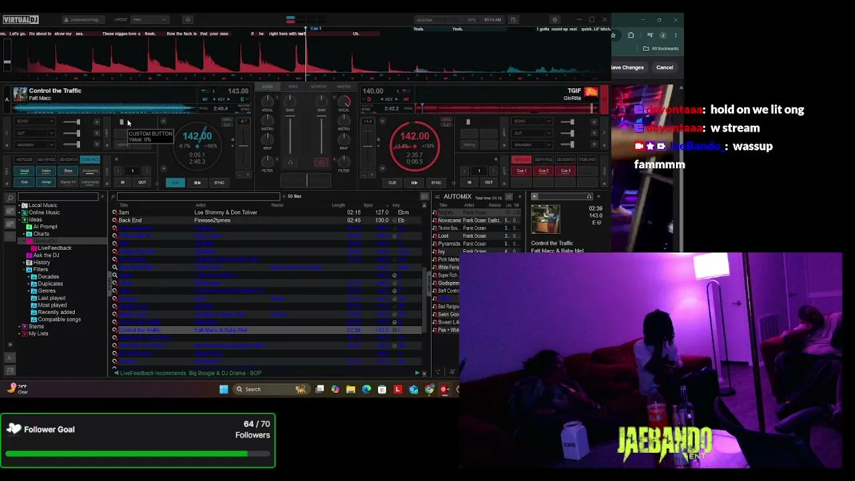
Task: Click the search icon beside 3am track
Action: 115,212
